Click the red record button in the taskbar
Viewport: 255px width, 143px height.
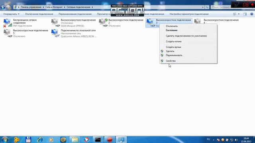[110, 139]
